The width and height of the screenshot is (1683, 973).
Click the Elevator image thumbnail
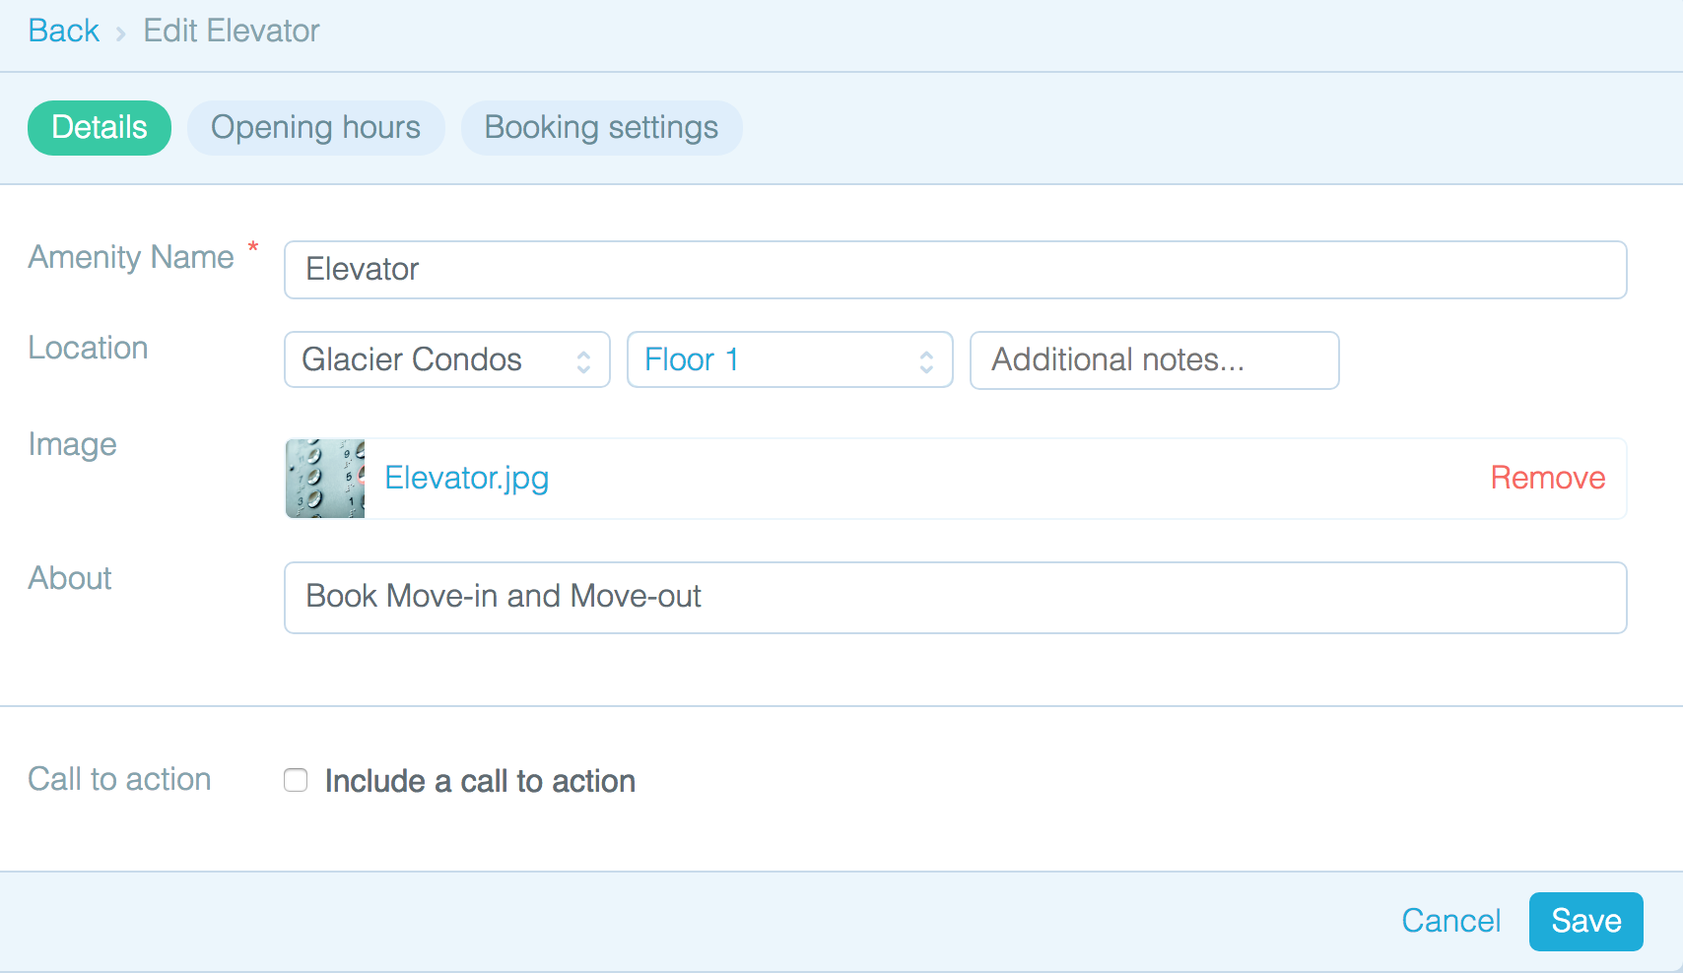tap(325, 479)
